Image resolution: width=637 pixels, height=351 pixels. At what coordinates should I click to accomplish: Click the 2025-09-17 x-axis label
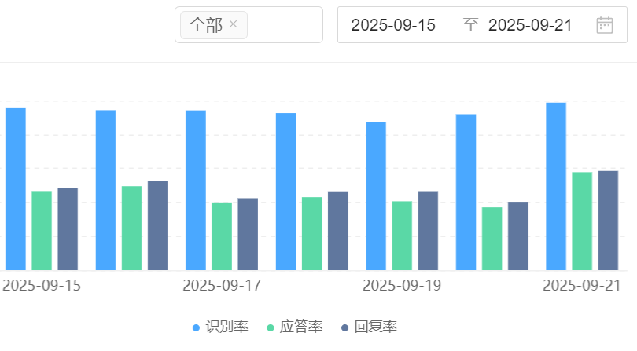coord(221,285)
